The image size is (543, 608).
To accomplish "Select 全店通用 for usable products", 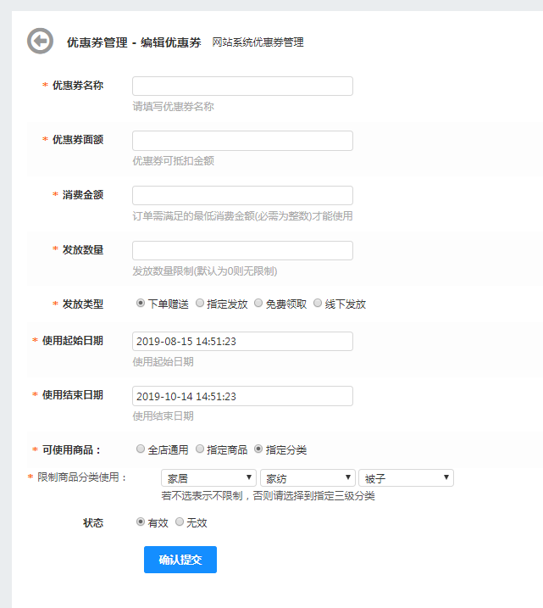I will pyautogui.click(x=141, y=449).
